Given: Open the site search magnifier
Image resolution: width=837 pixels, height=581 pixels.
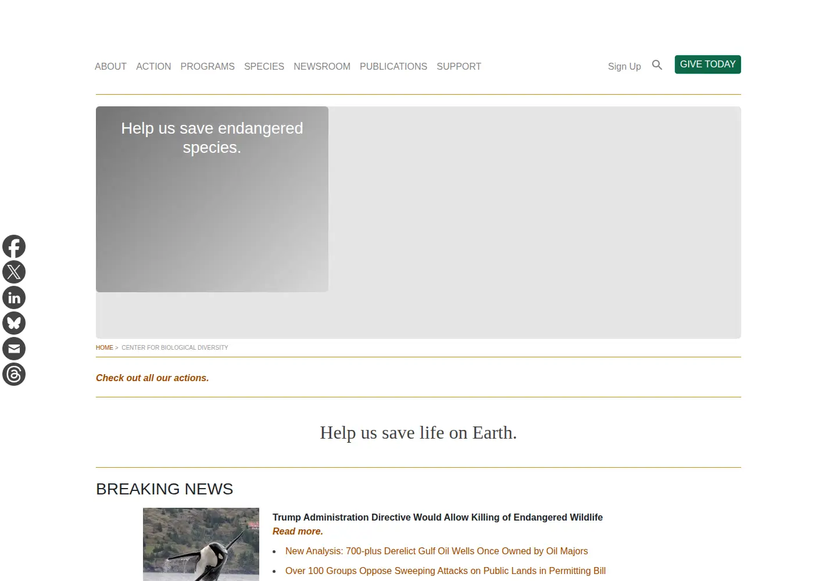Looking at the screenshot, I should 657,65.
